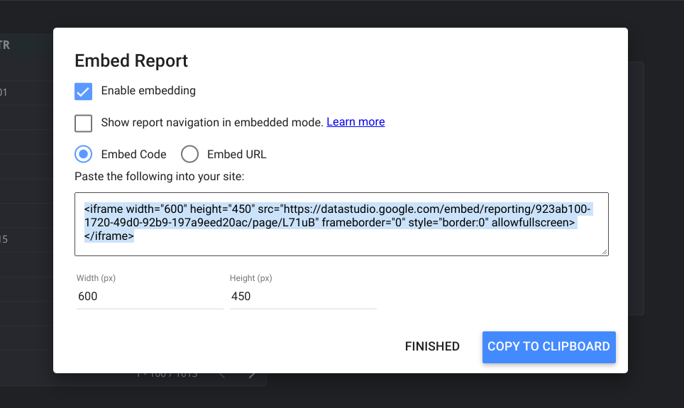Image resolution: width=684 pixels, height=408 pixels.
Task: Click the resize grip of the embed textarea
Action: 604,251
